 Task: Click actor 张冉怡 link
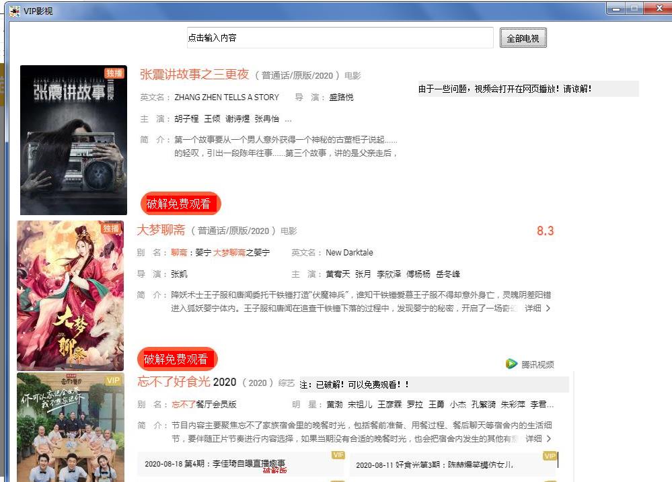pos(266,119)
